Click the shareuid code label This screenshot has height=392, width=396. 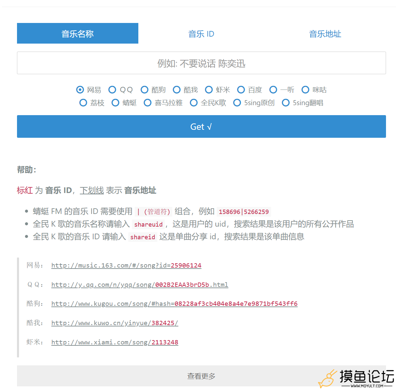pos(148,224)
